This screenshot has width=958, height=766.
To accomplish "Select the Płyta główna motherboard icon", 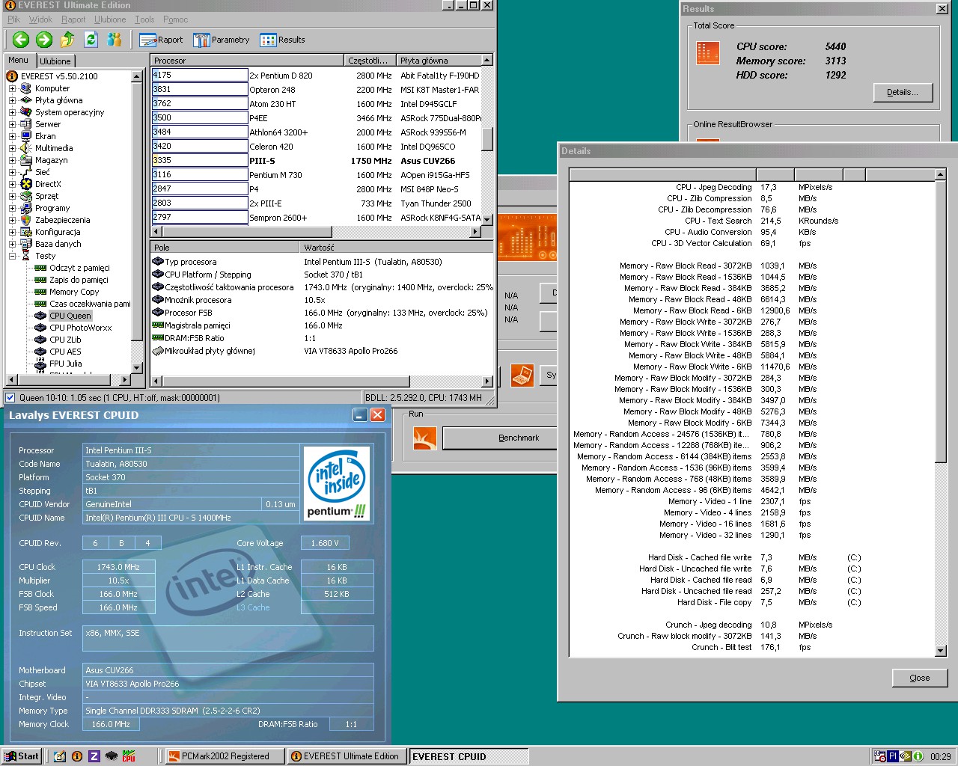I will (x=26, y=100).
